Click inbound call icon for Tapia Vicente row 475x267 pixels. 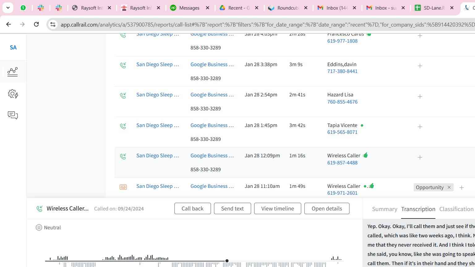(x=123, y=126)
